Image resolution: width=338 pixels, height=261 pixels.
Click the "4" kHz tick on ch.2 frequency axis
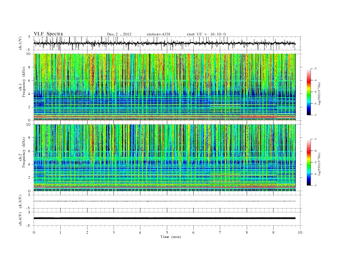point(30,165)
